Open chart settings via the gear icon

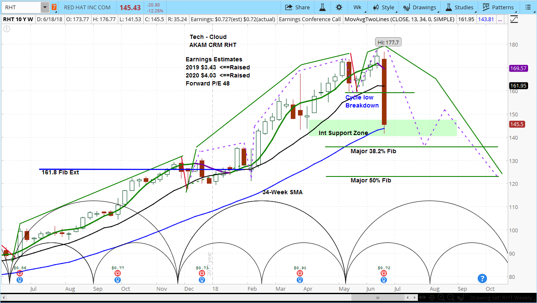coord(339,7)
